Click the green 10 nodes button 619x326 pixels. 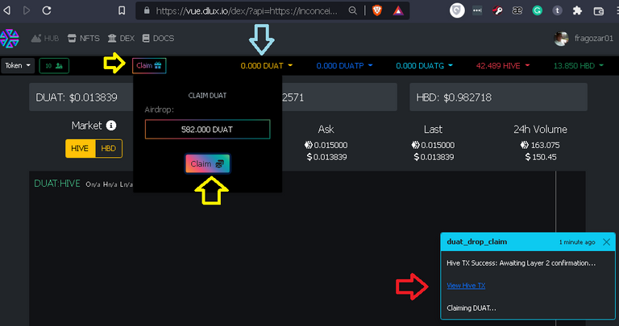click(x=54, y=66)
